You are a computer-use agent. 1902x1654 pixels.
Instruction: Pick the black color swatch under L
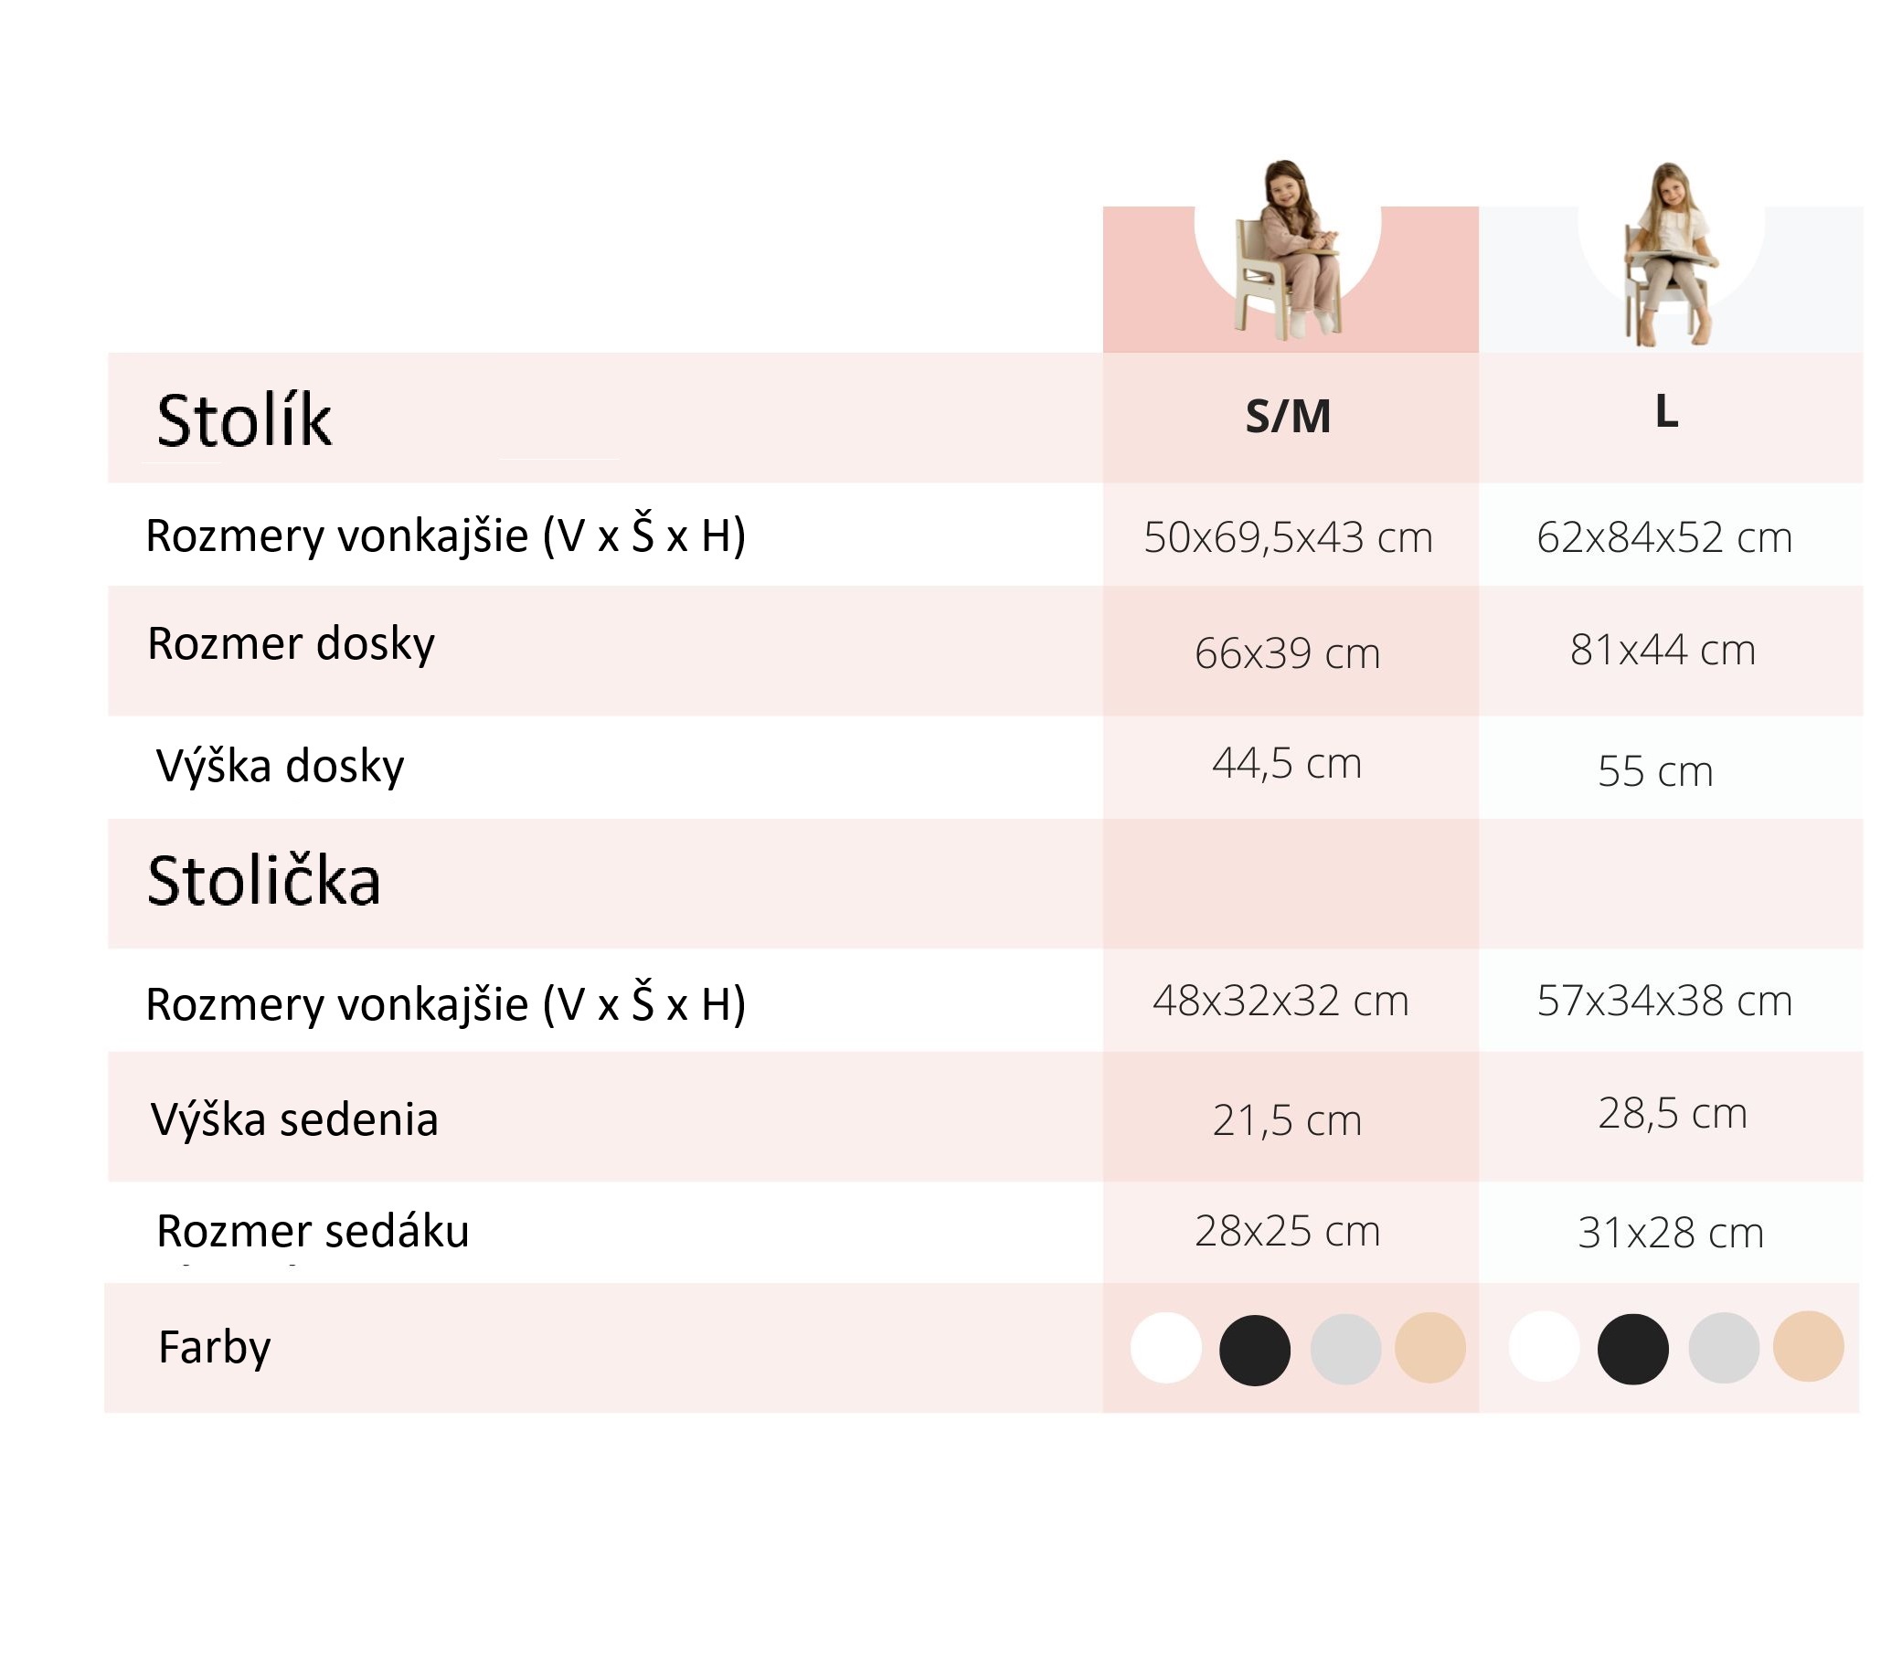tap(1632, 1350)
